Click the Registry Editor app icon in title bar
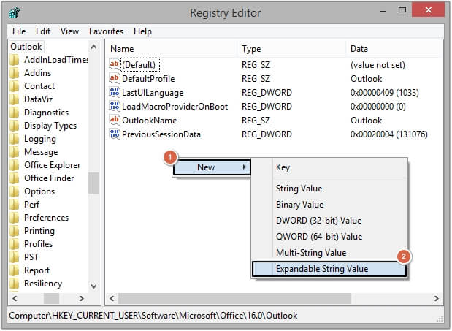Viewport: 452px width, 331px height. pos(15,13)
